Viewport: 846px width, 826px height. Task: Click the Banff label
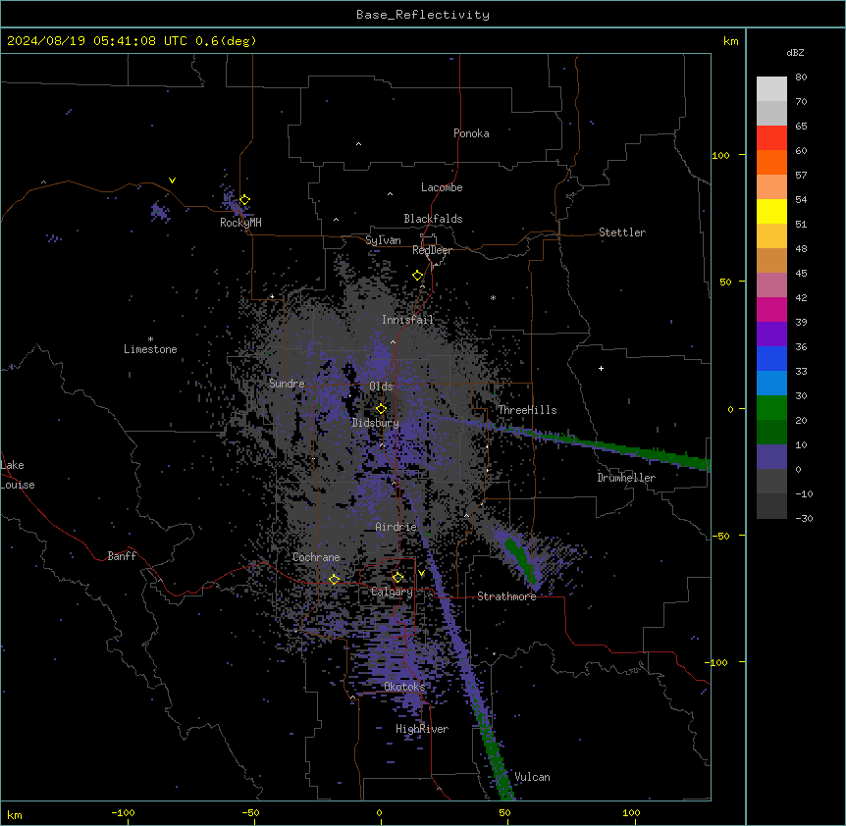pyautogui.click(x=122, y=556)
